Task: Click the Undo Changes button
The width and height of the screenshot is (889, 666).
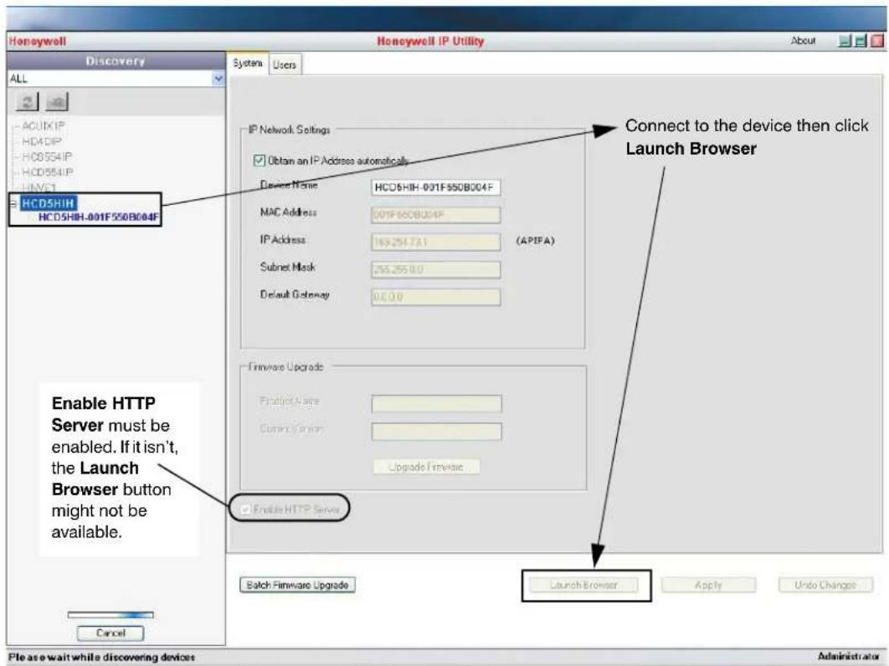Action: click(x=825, y=585)
